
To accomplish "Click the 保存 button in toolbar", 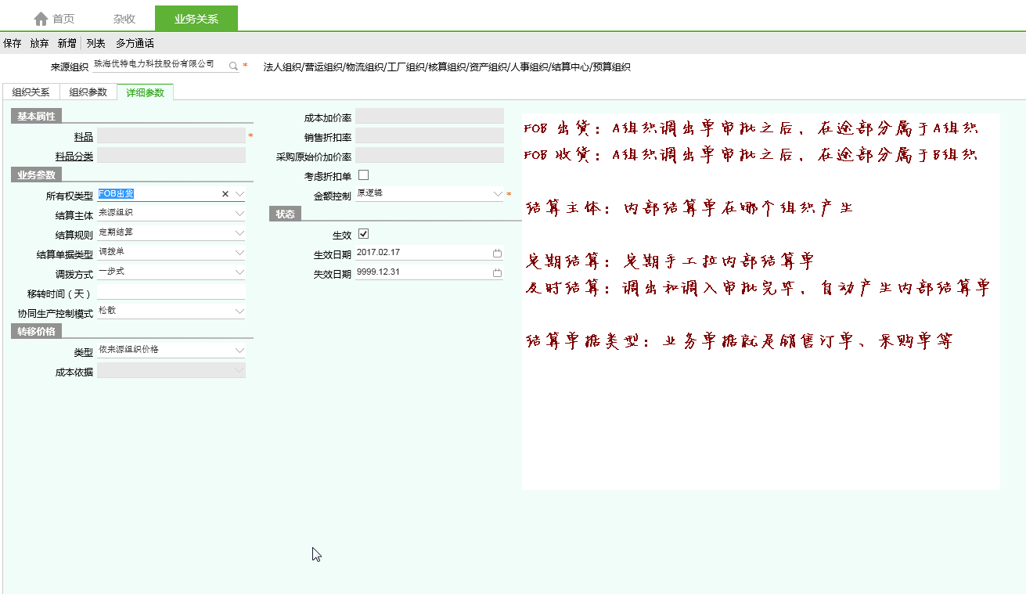I will (x=13, y=44).
